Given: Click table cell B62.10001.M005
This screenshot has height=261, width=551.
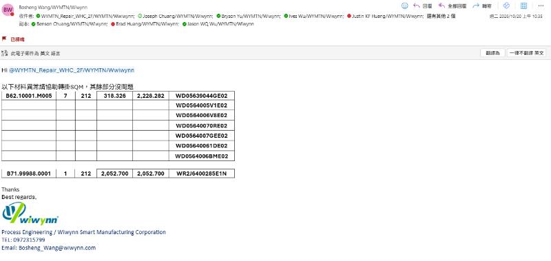Looking at the screenshot, I should point(29,96).
